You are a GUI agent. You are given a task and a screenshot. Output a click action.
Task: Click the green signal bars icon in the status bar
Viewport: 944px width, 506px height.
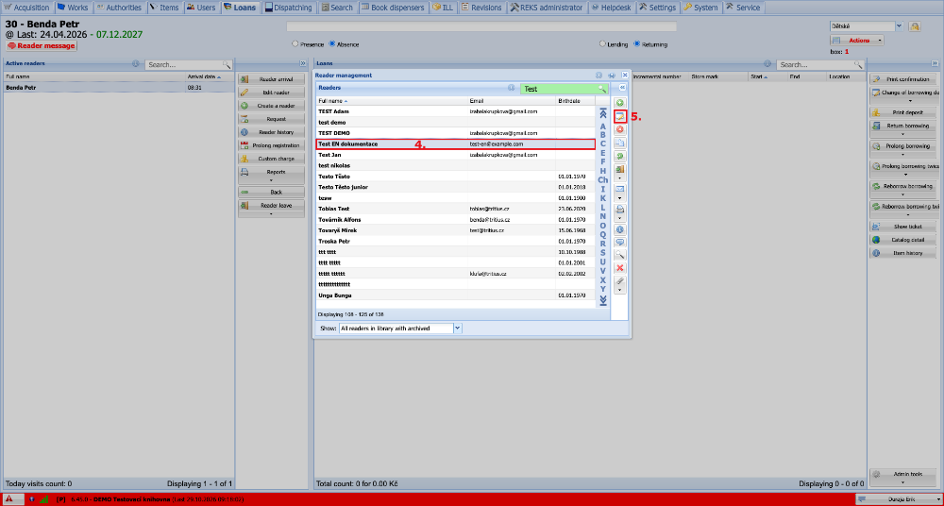(44, 499)
